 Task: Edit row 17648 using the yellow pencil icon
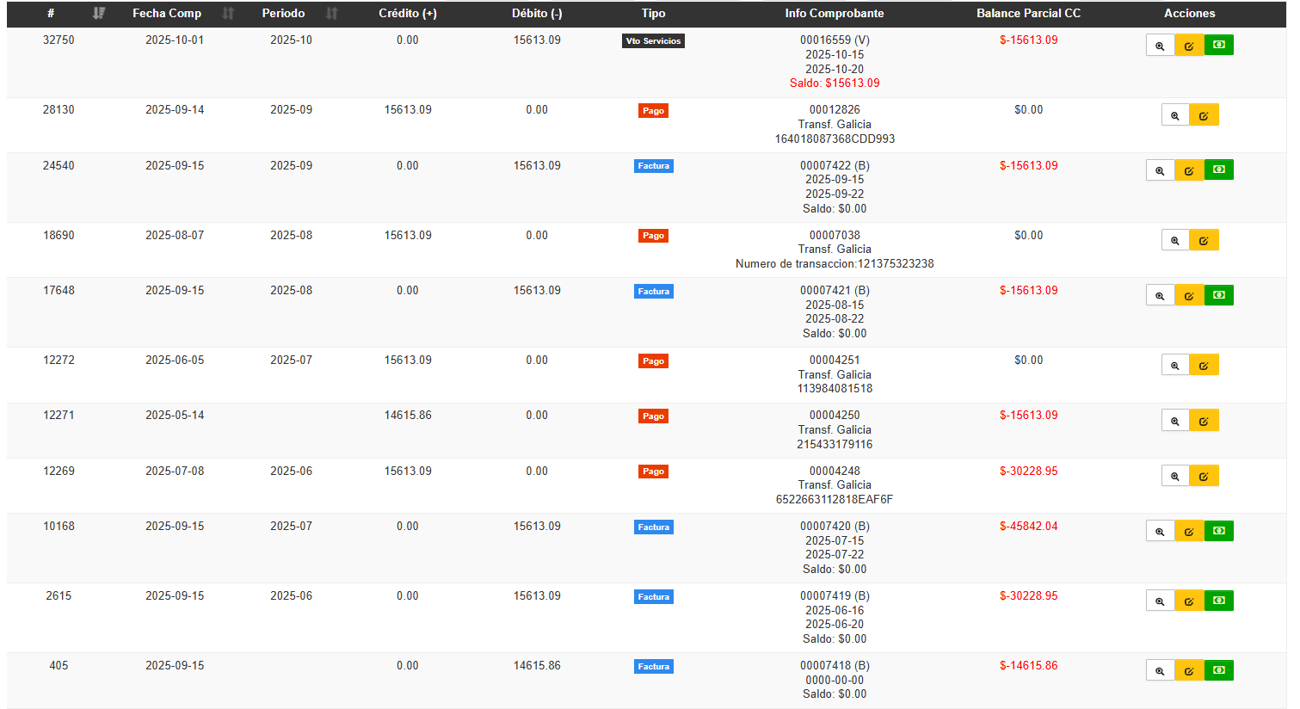click(x=1189, y=295)
